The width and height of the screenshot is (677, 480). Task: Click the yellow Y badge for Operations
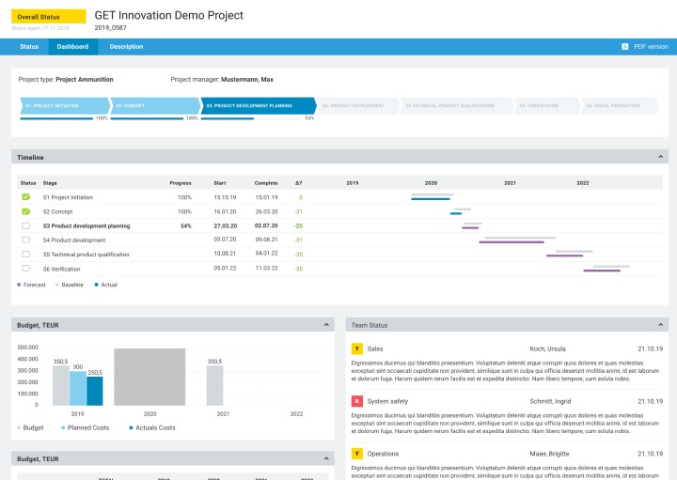[356, 454]
